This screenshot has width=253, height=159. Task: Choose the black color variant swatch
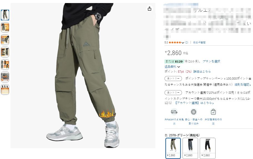click(208, 148)
